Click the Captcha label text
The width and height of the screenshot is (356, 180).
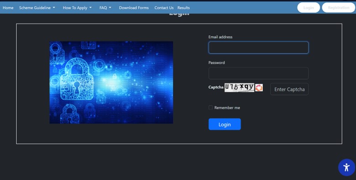[x=216, y=87]
